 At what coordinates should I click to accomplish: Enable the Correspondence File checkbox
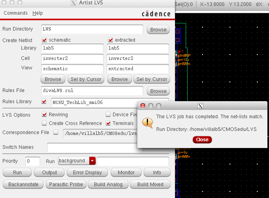click(x=56, y=132)
